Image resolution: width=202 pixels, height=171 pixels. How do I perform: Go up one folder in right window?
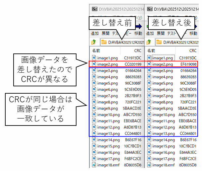tap(149, 42)
